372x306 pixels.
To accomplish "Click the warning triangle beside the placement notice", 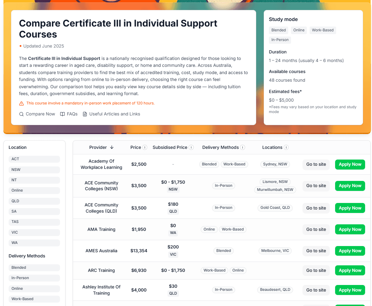I will coord(21,103).
